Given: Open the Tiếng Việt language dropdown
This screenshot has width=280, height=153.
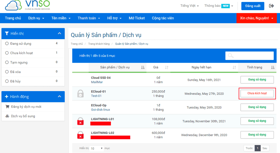Looking at the screenshot, I should pyautogui.click(x=189, y=6).
